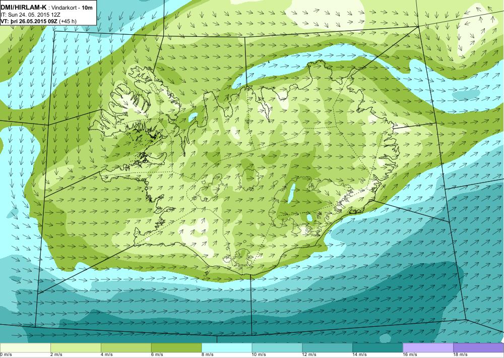The image size is (504, 358).
Task: Click the '14 m/s' legend label
Action: [360, 355]
